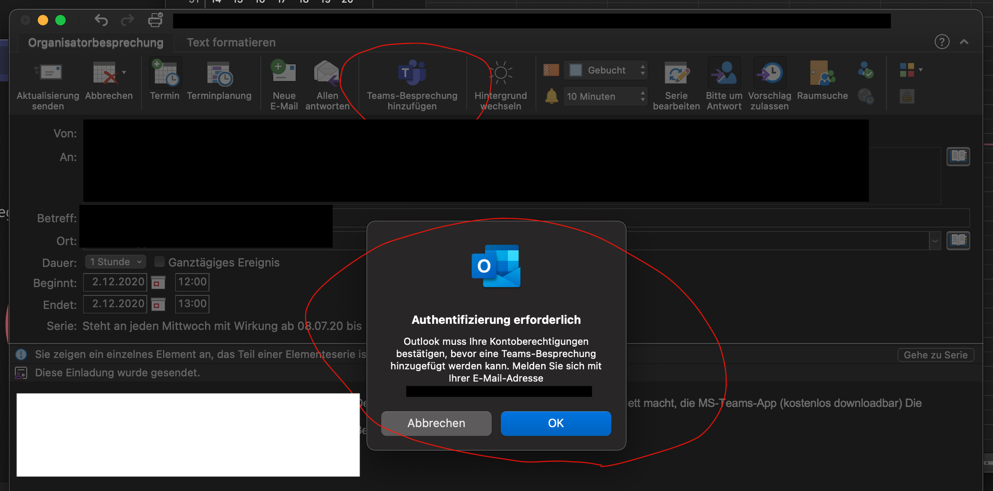Switch to Organisatorbesprechung tab
This screenshot has height=491, width=993.
(x=96, y=43)
